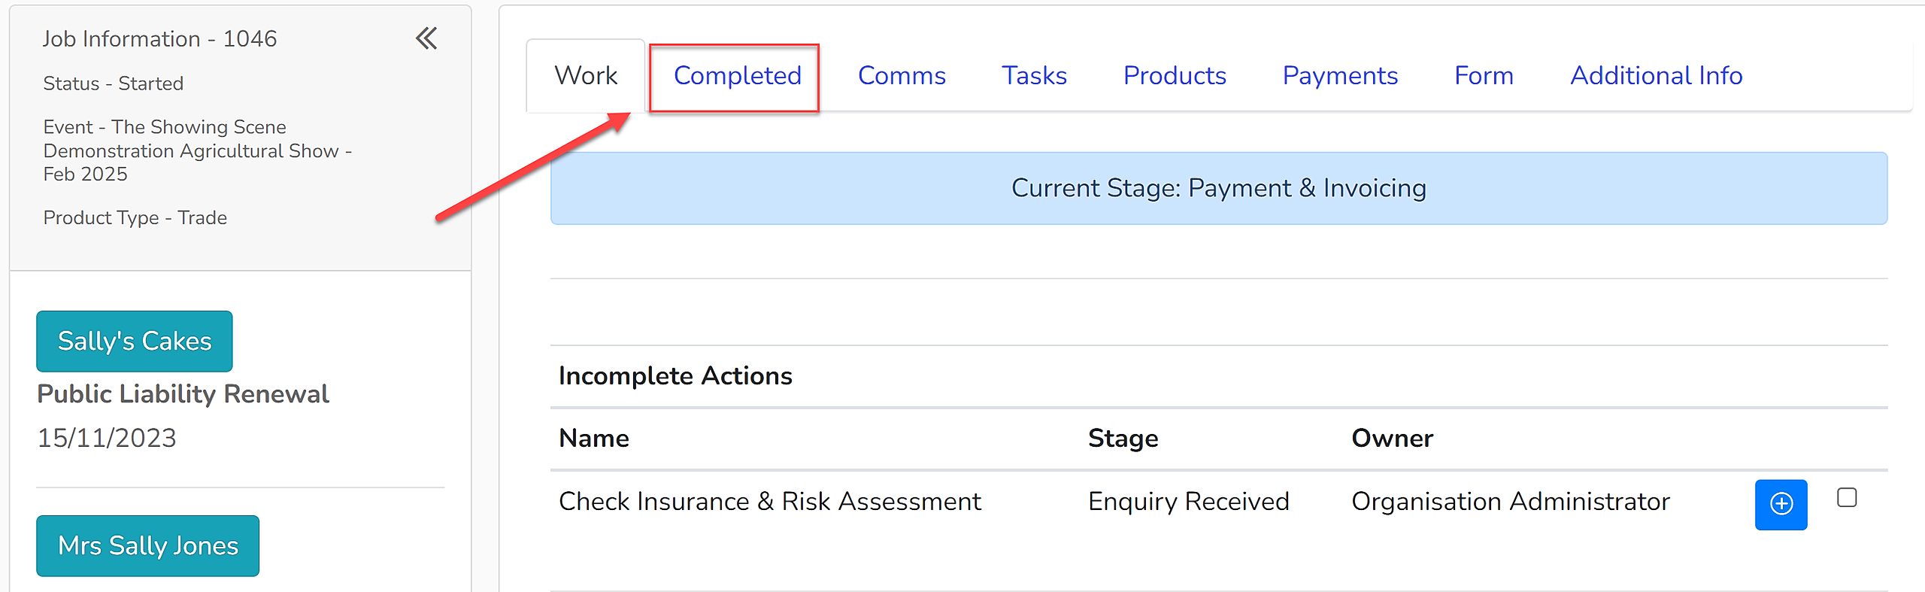Tick the checkbox for Check Insurance & Risk Assessment
Image resolution: width=1925 pixels, height=592 pixels.
[x=1847, y=497]
